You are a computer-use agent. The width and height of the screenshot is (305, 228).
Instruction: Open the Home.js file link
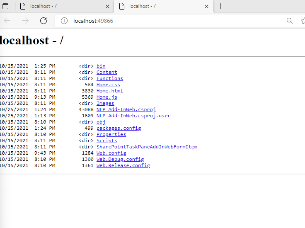(x=107, y=97)
